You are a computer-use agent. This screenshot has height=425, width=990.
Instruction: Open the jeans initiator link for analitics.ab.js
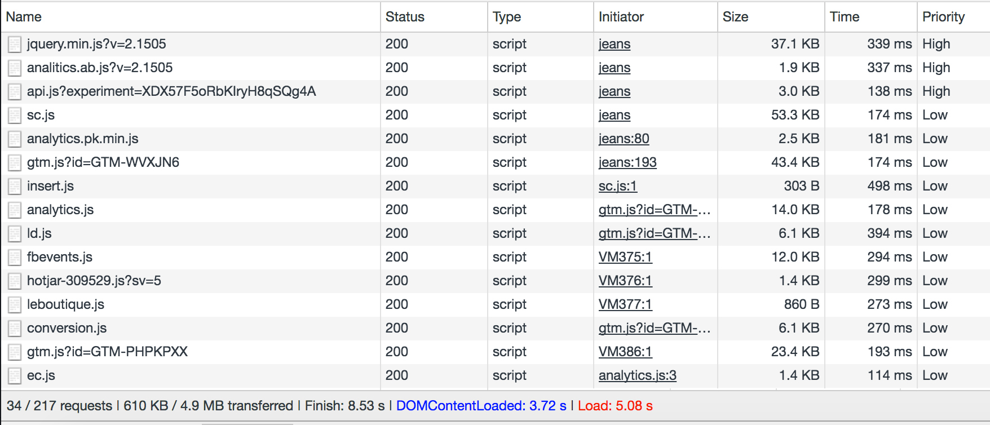click(615, 68)
